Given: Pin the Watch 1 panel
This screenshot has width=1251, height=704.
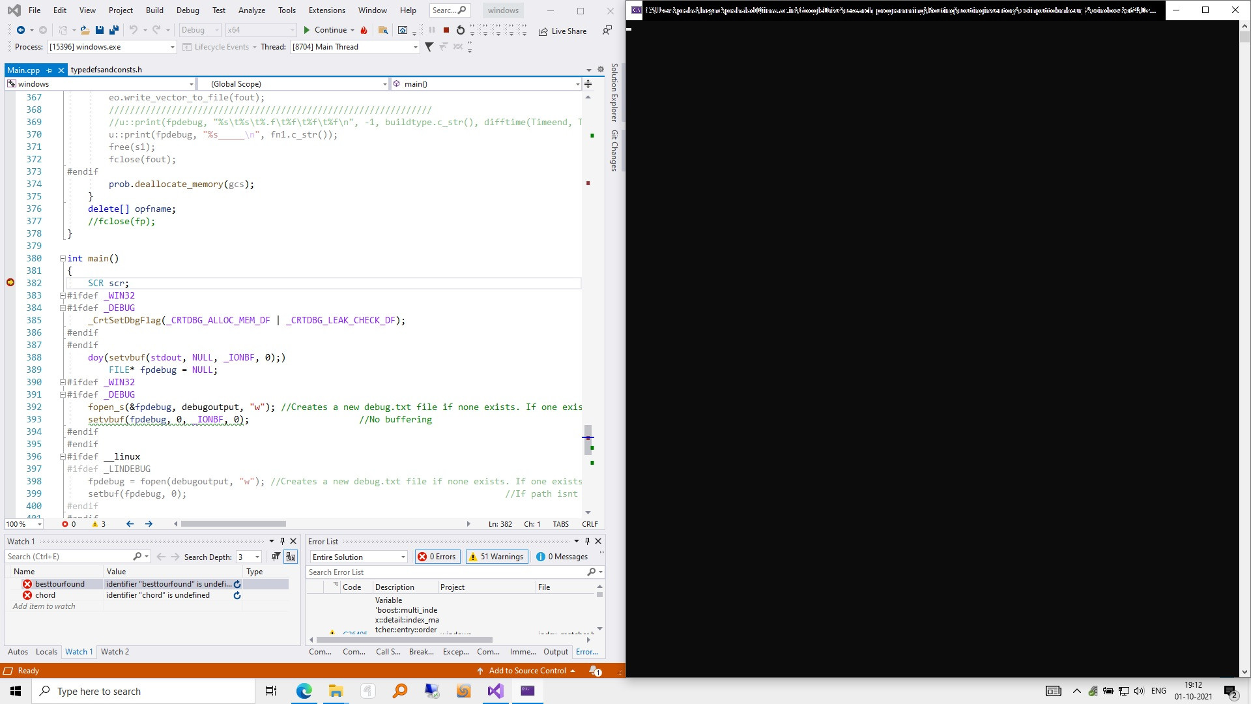Looking at the screenshot, I should point(282,541).
